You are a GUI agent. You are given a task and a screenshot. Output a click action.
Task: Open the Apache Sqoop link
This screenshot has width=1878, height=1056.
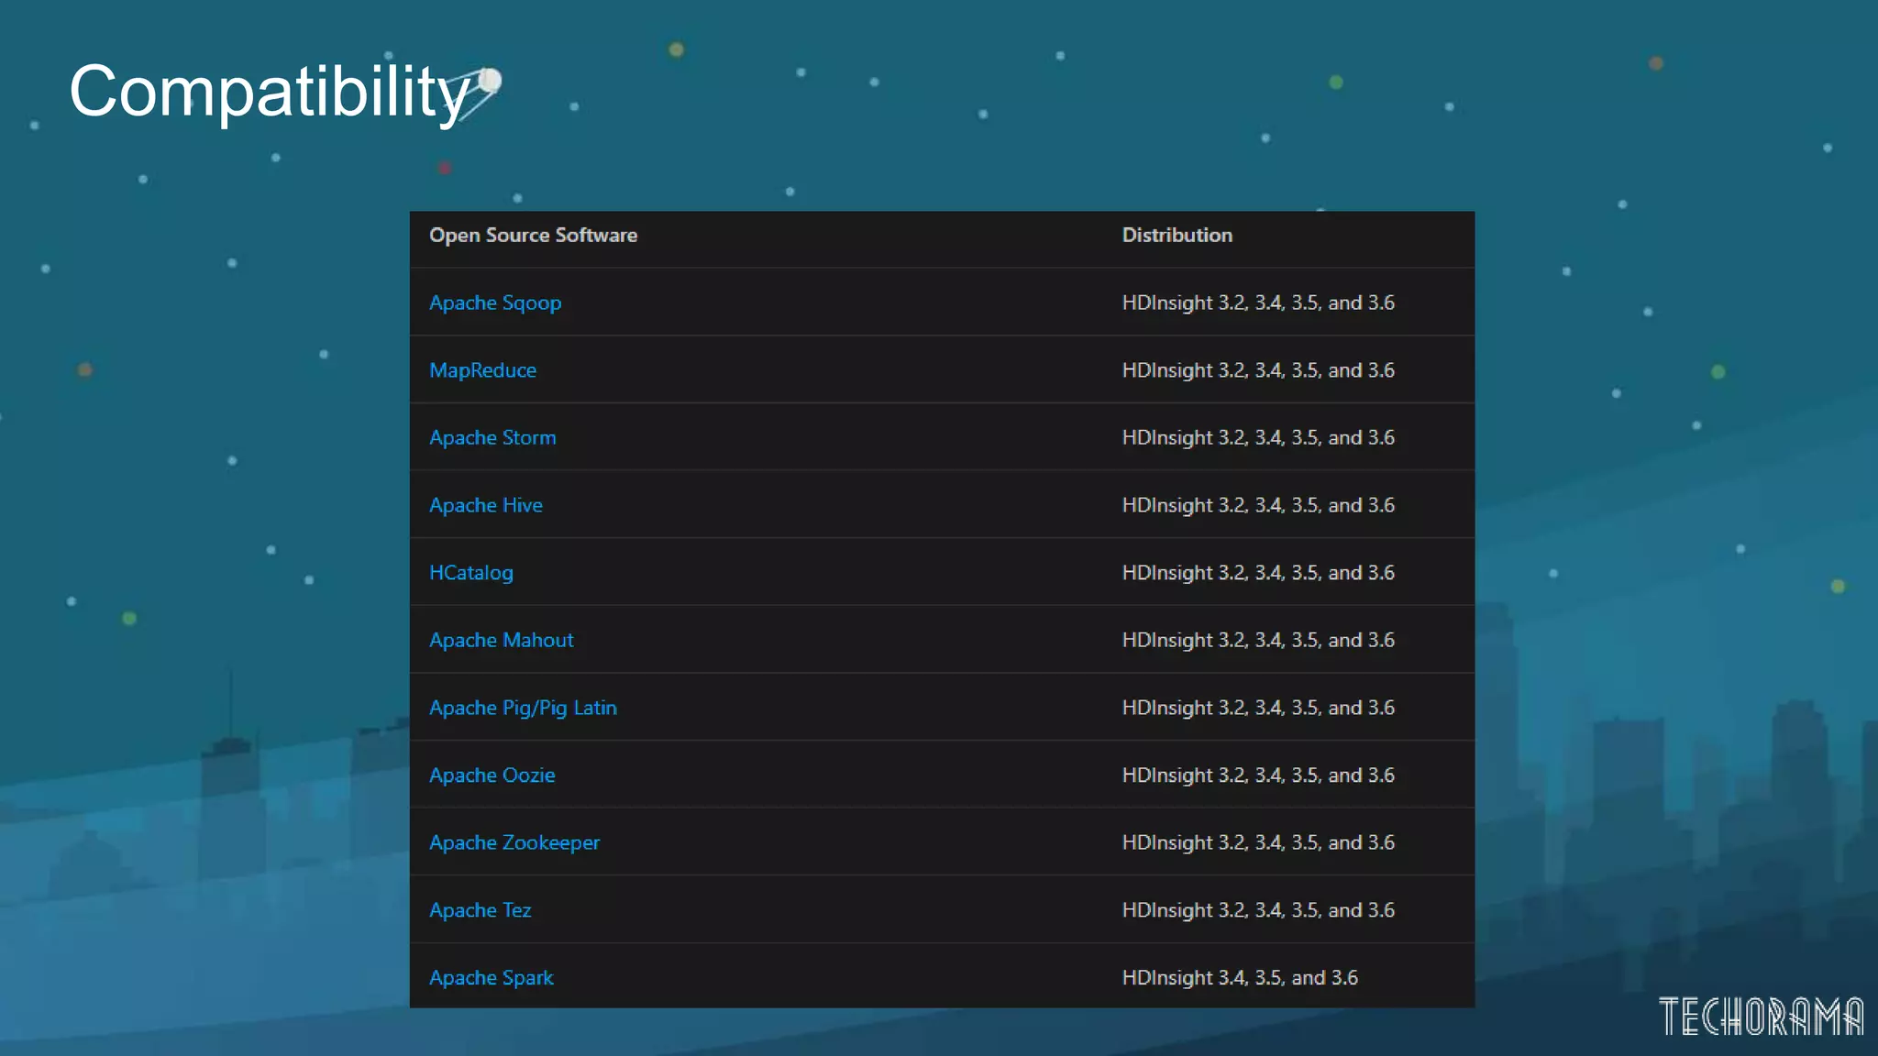tap(495, 302)
